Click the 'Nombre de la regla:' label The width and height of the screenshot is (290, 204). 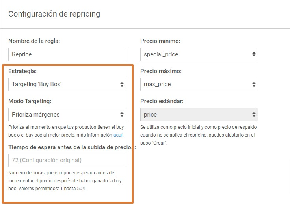34,41
